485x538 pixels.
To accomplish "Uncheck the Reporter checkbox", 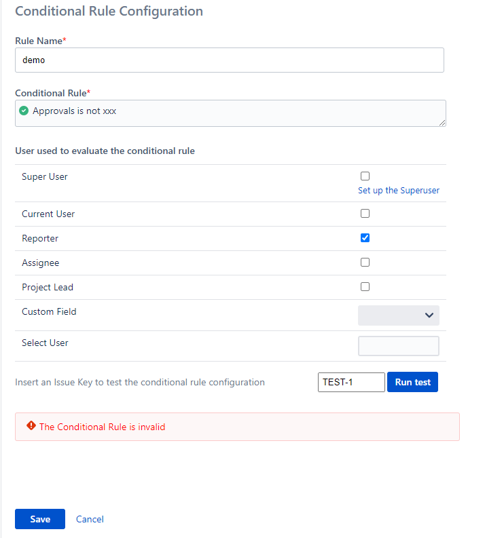I will pos(365,238).
